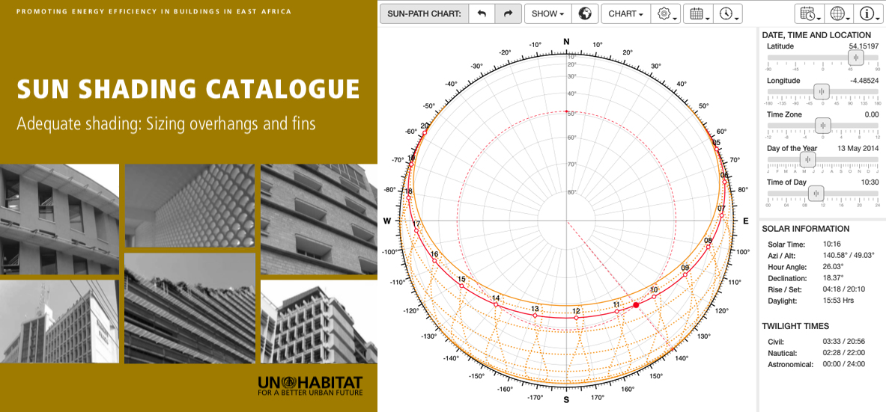Click the SOLAR INFORMATION heading
This screenshot has width=886, height=412.
805,229
